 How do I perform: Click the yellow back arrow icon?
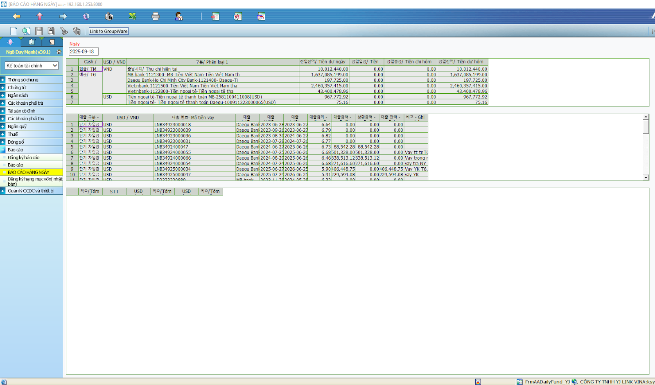(x=16, y=16)
